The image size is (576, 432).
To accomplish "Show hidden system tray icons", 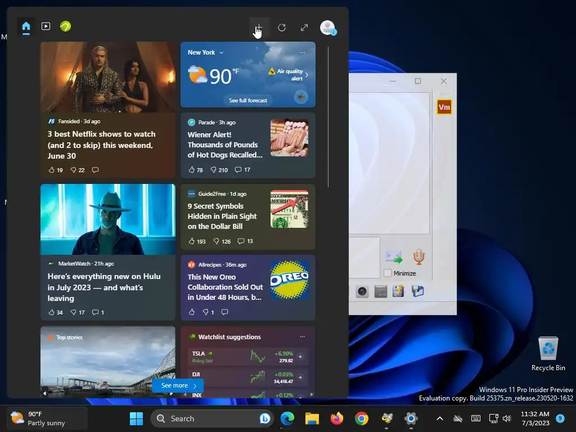I will pos(439,418).
